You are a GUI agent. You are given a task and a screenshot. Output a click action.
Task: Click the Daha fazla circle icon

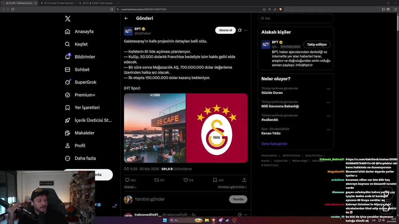point(67,158)
